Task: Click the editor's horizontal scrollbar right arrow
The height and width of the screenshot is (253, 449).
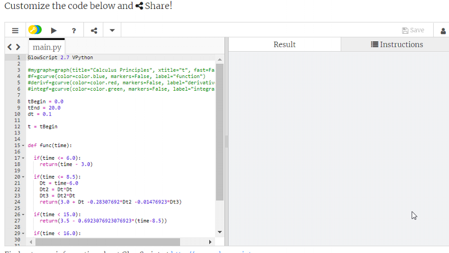Action: [x=210, y=242]
